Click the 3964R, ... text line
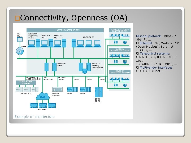The width and height of the screenshot is (191, 143). click(x=144, y=39)
